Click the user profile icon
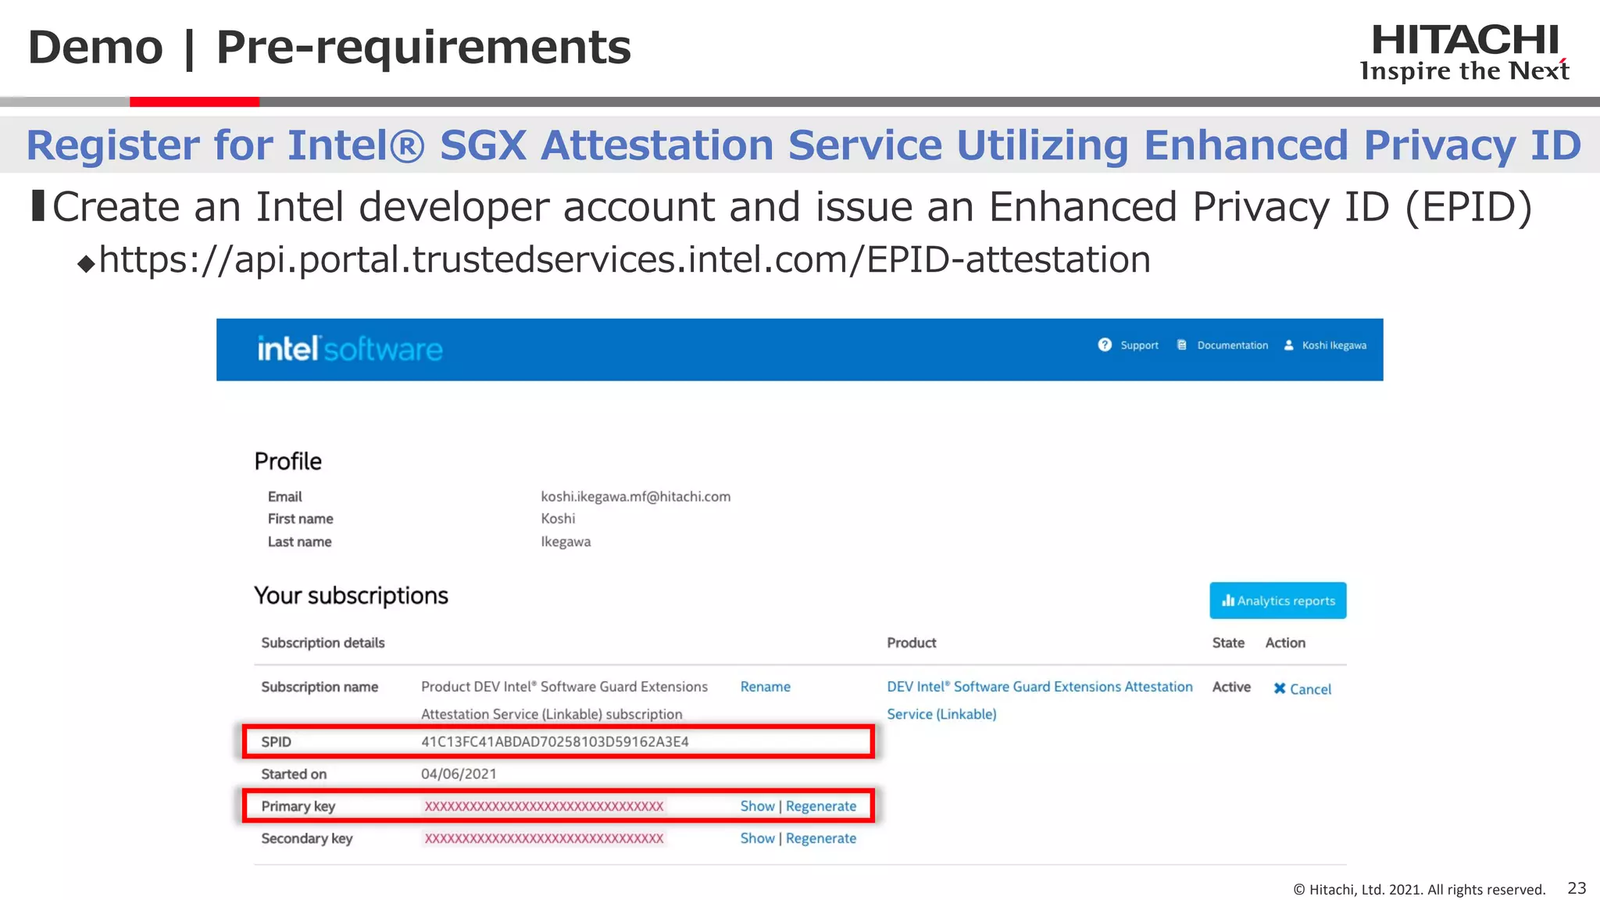This screenshot has height=900, width=1600. coord(1289,345)
